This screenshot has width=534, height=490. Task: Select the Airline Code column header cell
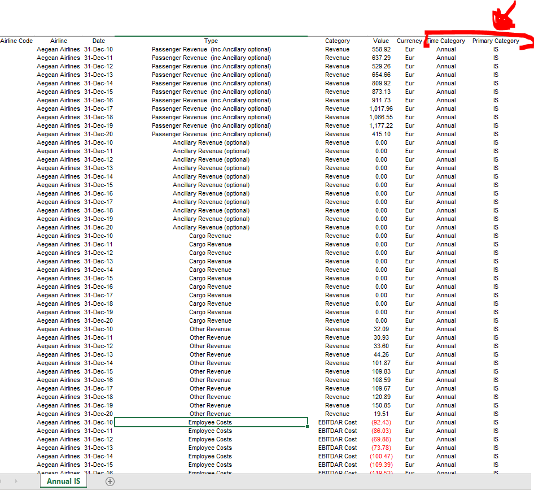[x=16, y=41]
